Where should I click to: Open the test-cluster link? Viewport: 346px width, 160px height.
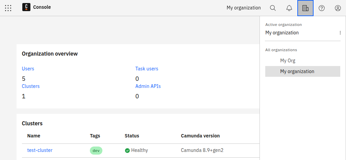coord(40,150)
